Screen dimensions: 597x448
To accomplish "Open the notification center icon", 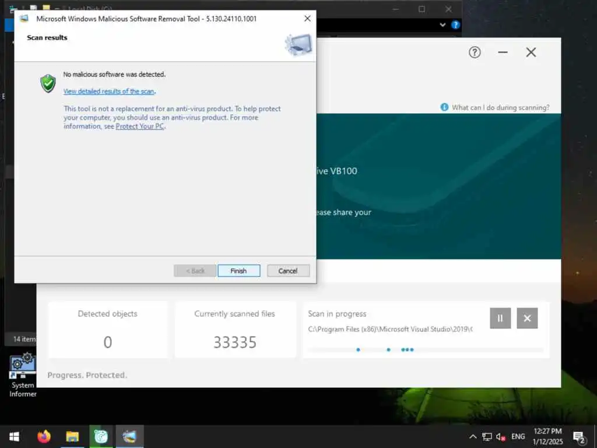I will pyautogui.click(x=579, y=437).
